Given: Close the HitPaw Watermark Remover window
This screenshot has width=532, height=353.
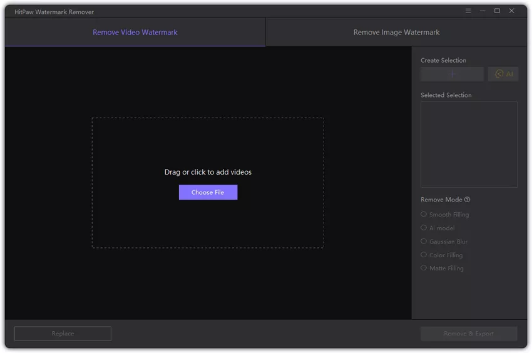Looking at the screenshot, I should (512, 11).
